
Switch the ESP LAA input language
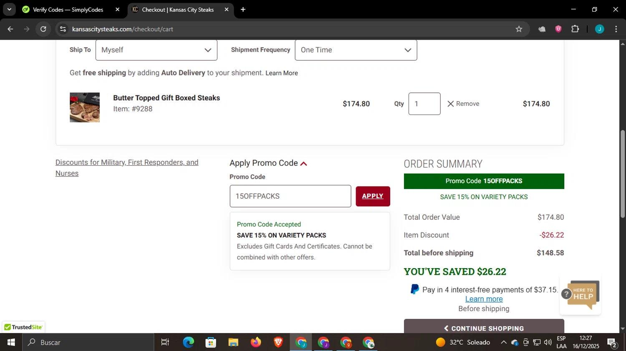click(x=561, y=342)
